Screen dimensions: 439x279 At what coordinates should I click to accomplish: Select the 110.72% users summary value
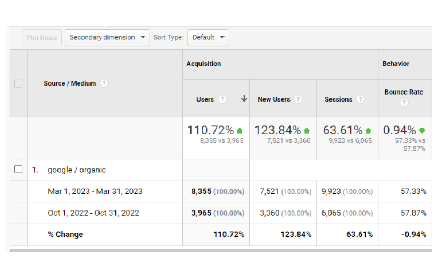(x=211, y=130)
